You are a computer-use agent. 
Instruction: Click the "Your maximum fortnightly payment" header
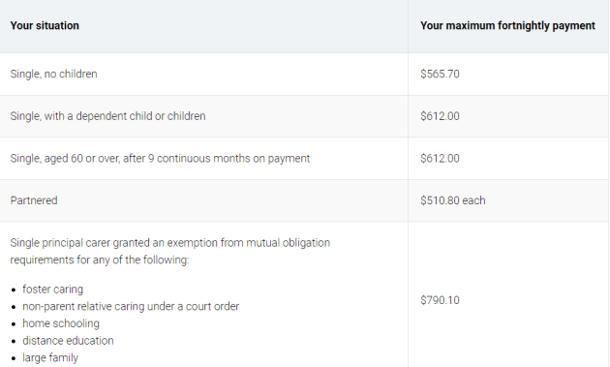[507, 26]
